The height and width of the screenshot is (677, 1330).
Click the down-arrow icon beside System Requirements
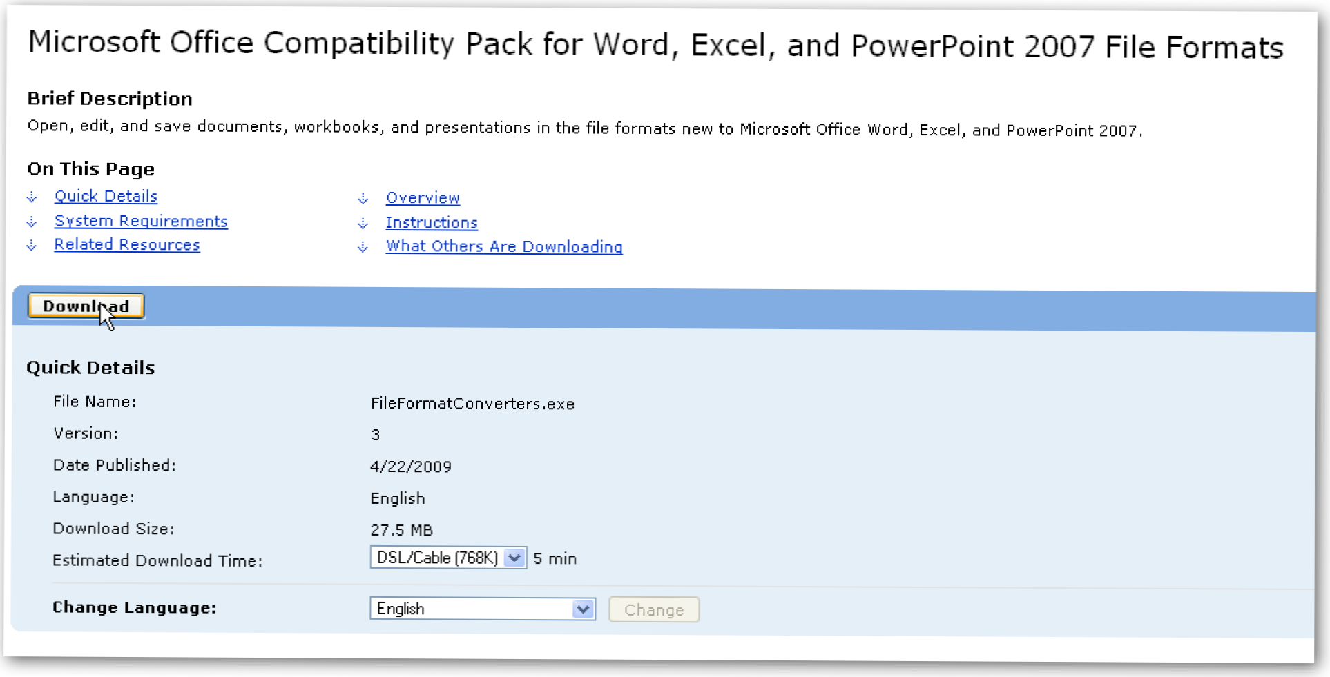point(32,222)
